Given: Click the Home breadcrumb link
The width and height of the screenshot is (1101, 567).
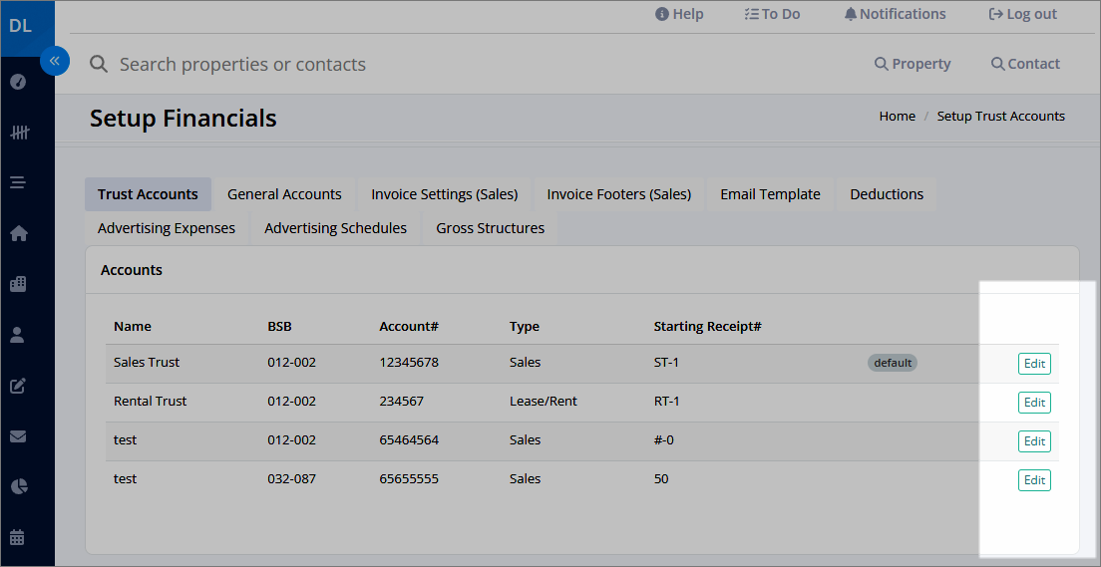Looking at the screenshot, I should coord(897,117).
